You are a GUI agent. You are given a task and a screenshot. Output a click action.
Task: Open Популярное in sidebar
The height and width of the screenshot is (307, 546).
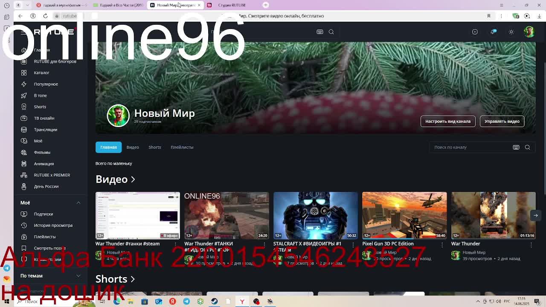click(x=50, y=84)
